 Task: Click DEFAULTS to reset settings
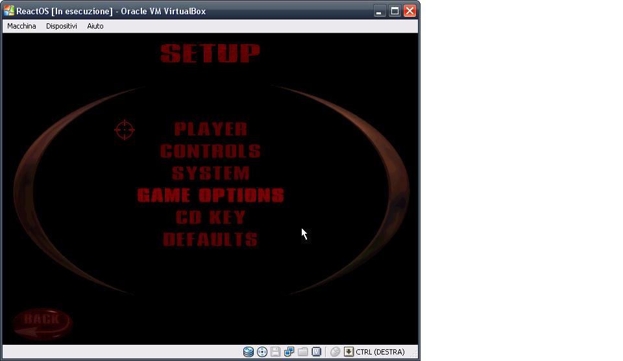(x=210, y=240)
